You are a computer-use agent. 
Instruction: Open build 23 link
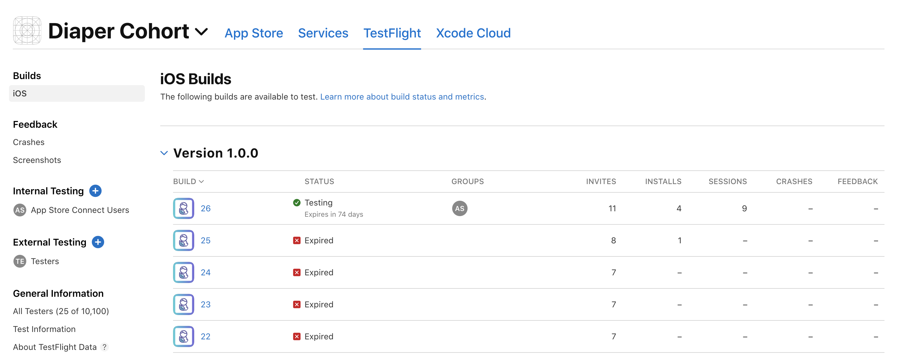coord(205,304)
